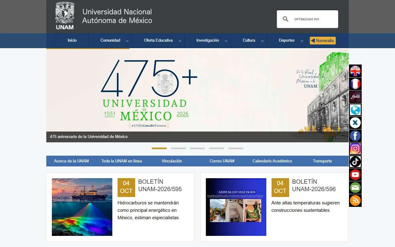The width and height of the screenshot is (395, 247).
Task: Go to Inicio in the navigation bar
Action: (x=72, y=40)
